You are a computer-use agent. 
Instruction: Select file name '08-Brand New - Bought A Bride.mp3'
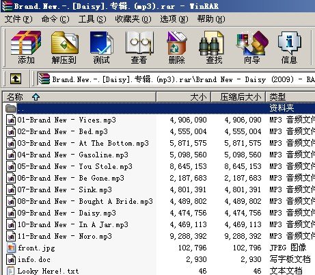click(85, 201)
